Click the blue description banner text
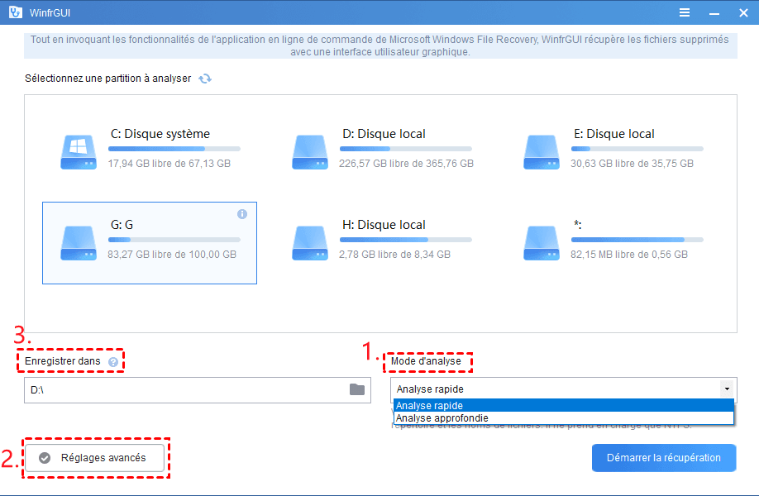Image resolution: width=759 pixels, height=496 pixels. point(380,45)
